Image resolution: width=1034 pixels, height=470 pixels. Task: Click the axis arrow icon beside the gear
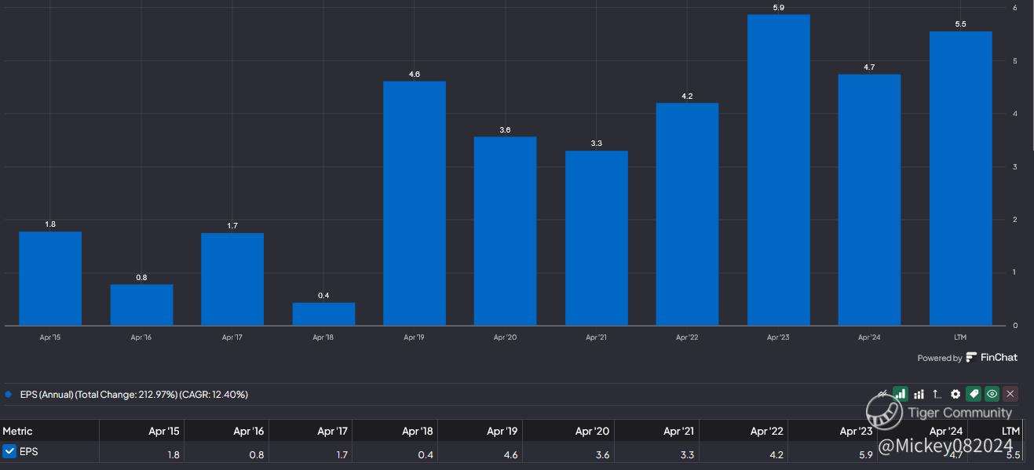(x=937, y=394)
